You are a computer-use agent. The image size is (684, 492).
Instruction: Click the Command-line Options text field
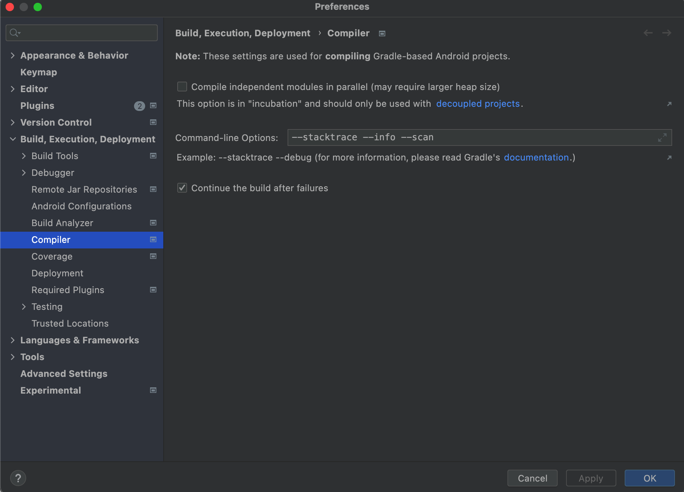click(471, 137)
